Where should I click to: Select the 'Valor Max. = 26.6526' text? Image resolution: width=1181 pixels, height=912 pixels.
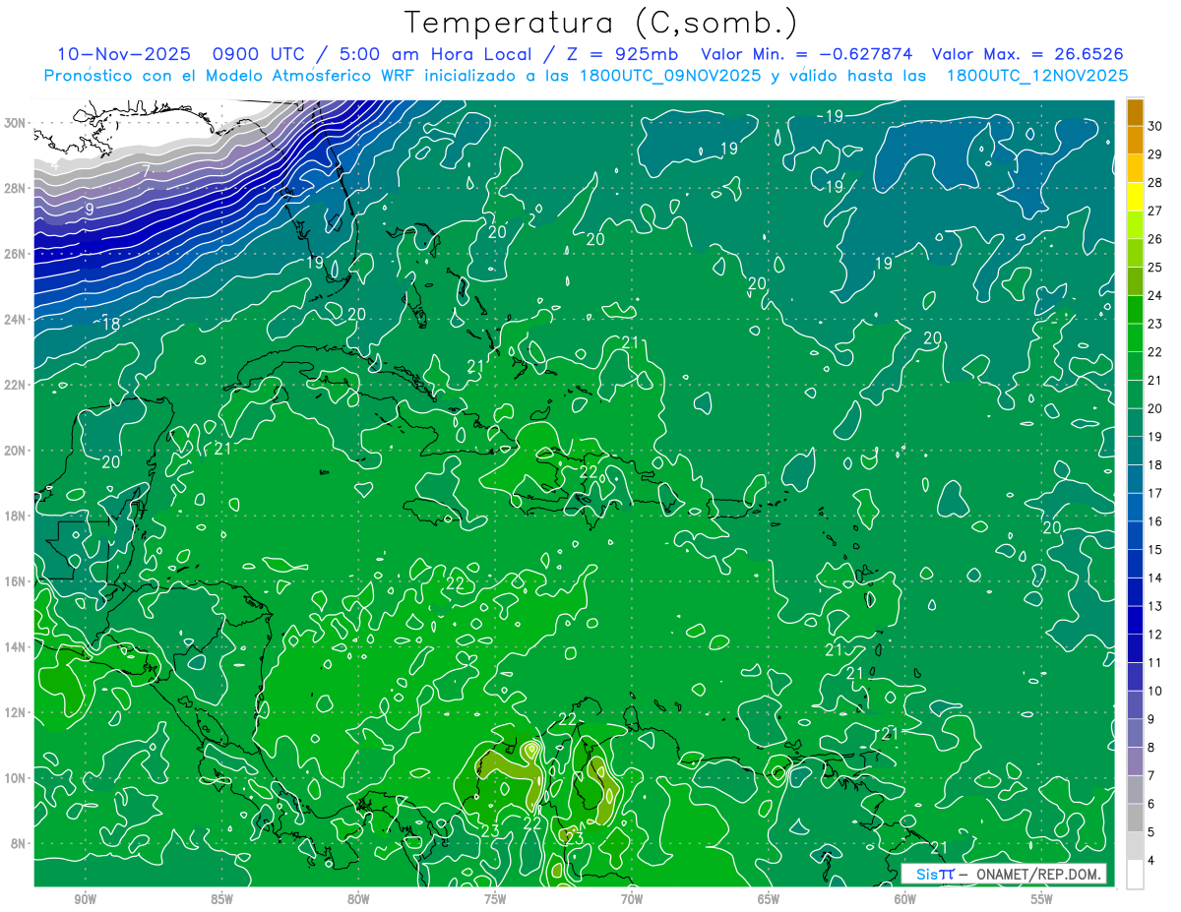pyautogui.click(x=1027, y=54)
